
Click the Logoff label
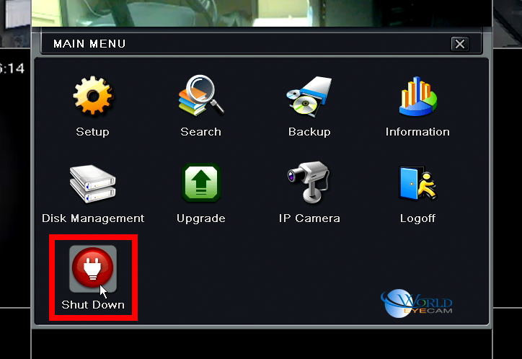click(x=417, y=218)
